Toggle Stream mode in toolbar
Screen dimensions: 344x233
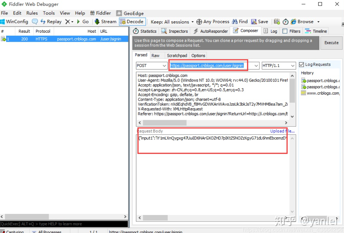106,22
